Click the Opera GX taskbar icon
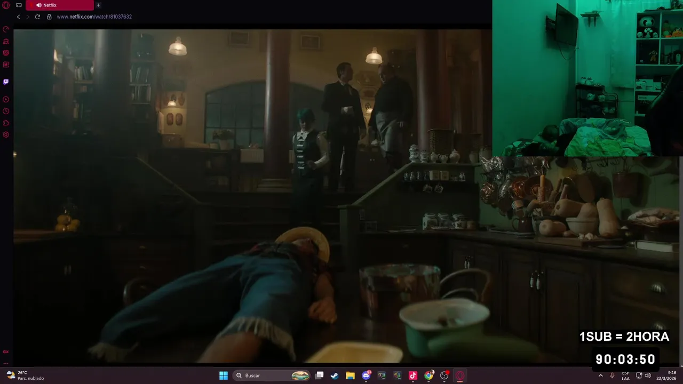683x384 pixels. pyautogui.click(x=460, y=375)
